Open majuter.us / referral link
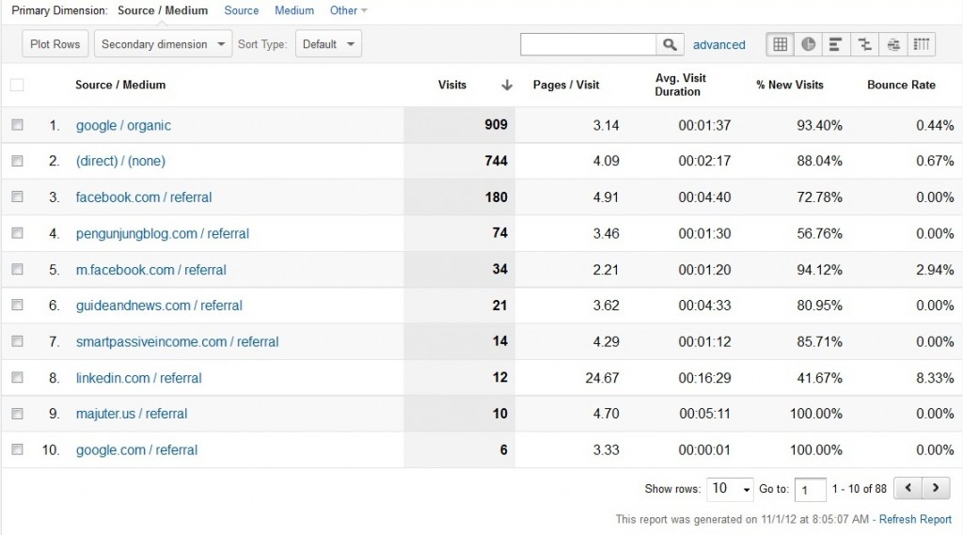This screenshot has height=535, width=963. point(132,414)
